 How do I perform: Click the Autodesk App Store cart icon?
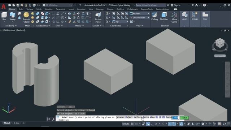point(192,5)
